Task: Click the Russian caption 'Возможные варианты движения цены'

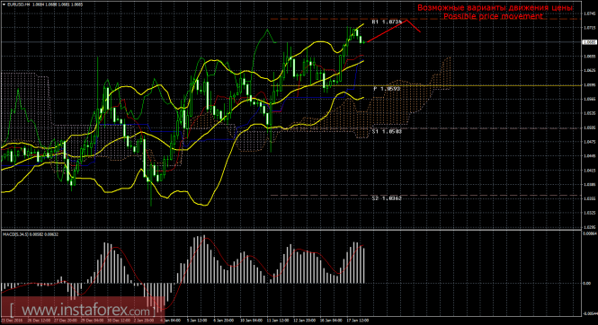Action: click(x=495, y=7)
